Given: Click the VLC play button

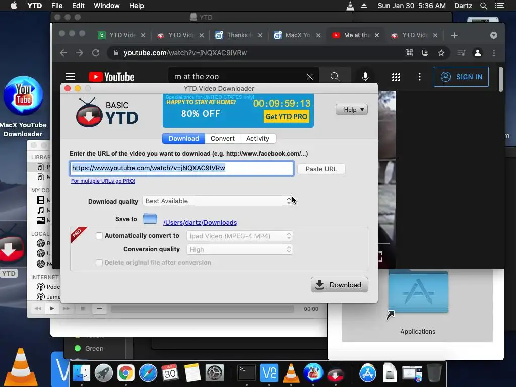Looking at the screenshot, I should tap(52, 309).
